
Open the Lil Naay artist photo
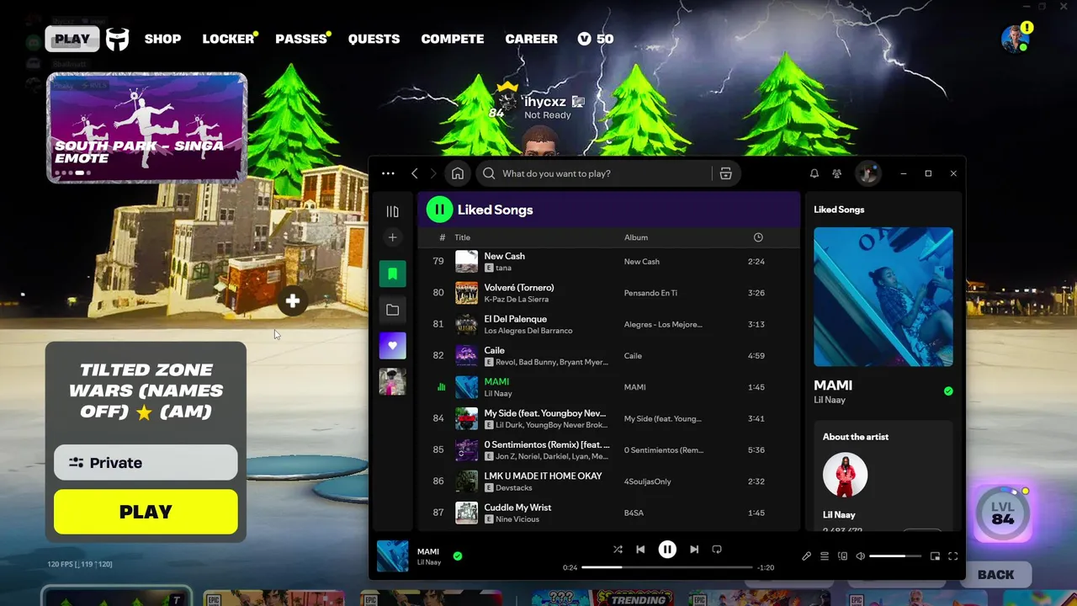(x=845, y=476)
